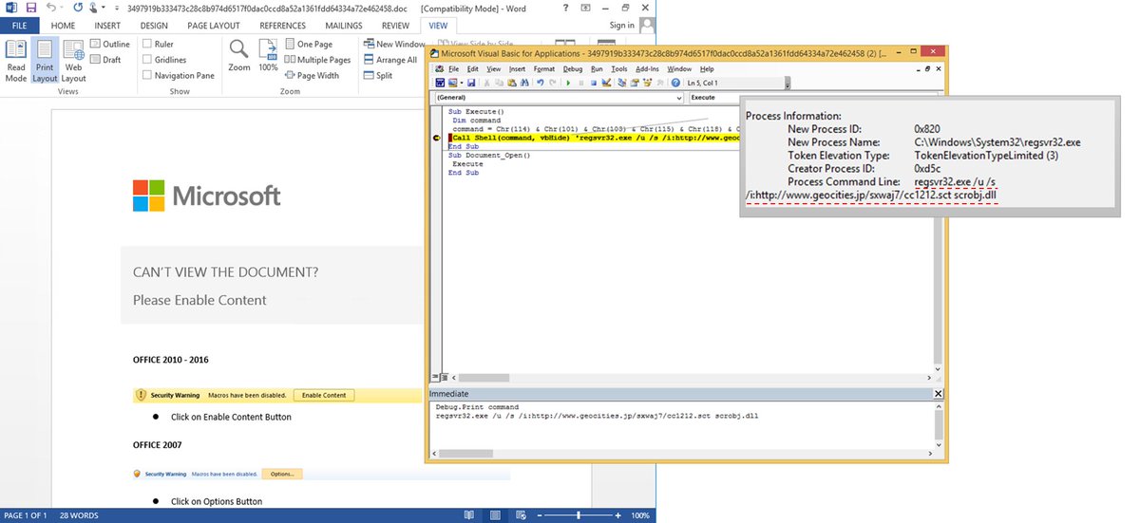Click Arrange All in the Window group
Viewport: 1140px width, 523px height.
pyautogui.click(x=390, y=60)
